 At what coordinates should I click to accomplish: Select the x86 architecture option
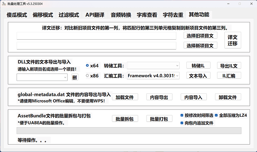coord(87,75)
